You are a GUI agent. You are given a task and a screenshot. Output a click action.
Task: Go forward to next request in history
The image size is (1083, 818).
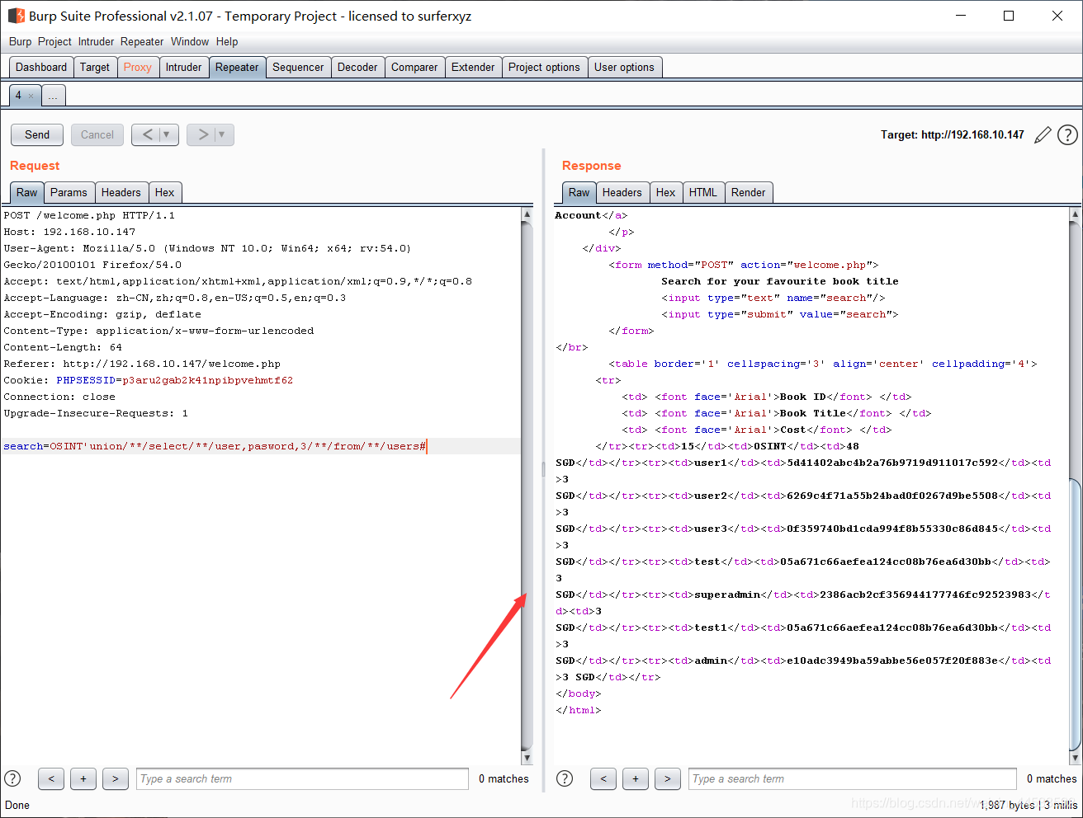pos(201,134)
